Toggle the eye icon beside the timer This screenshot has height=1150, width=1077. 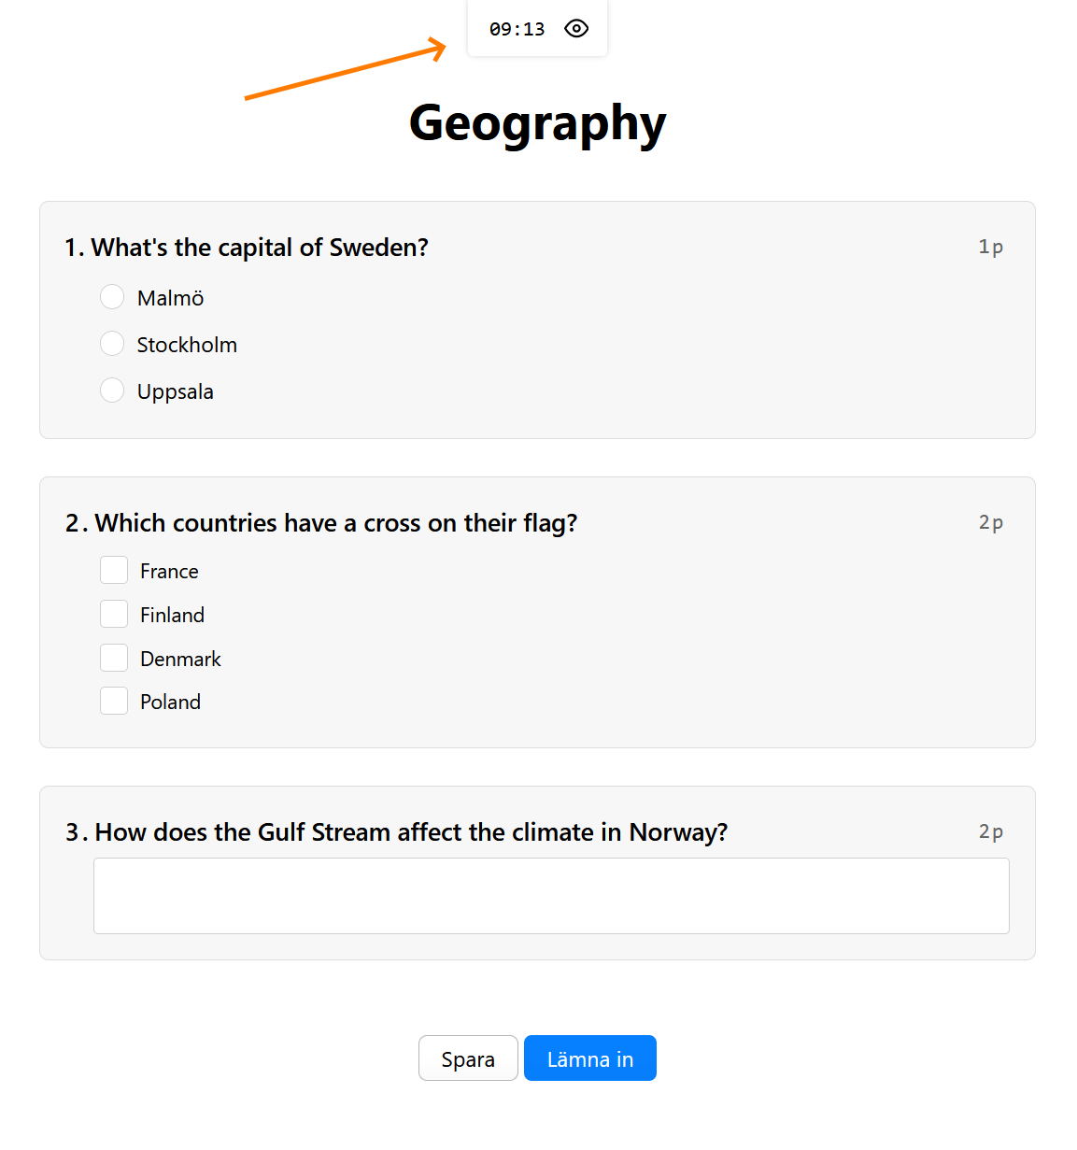(576, 29)
